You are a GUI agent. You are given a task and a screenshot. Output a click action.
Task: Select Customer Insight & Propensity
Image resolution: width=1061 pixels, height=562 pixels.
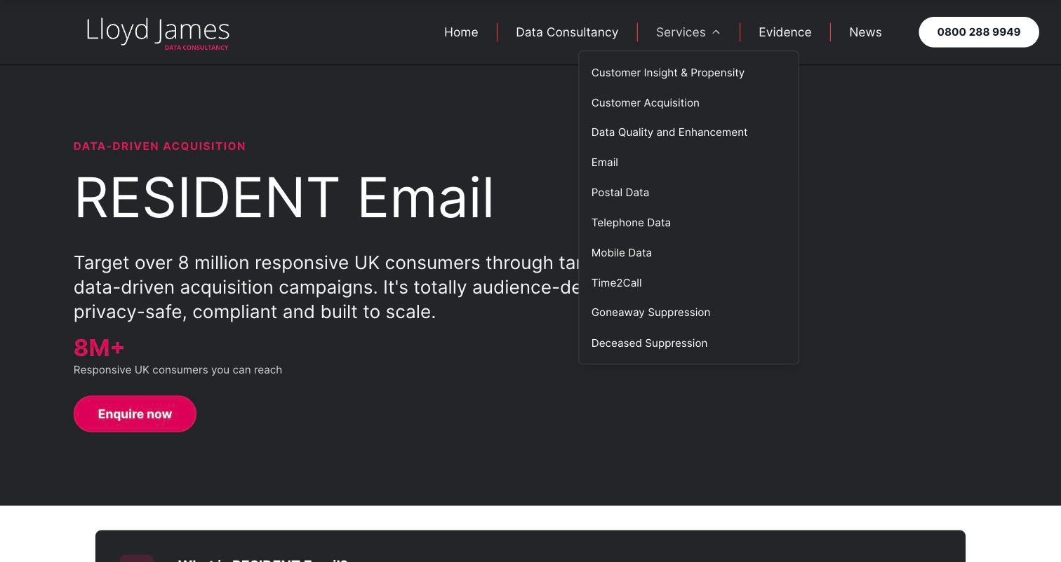tap(668, 73)
